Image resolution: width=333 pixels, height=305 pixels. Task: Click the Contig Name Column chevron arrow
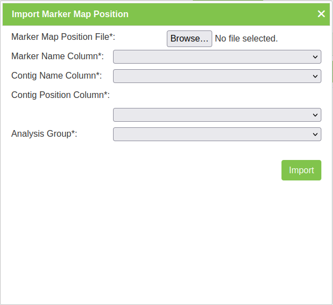pyautogui.click(x=315, y=76)
